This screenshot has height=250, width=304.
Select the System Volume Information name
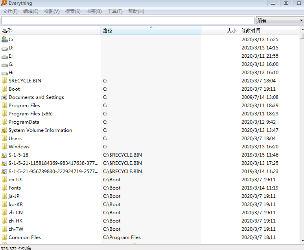point(41,130)
